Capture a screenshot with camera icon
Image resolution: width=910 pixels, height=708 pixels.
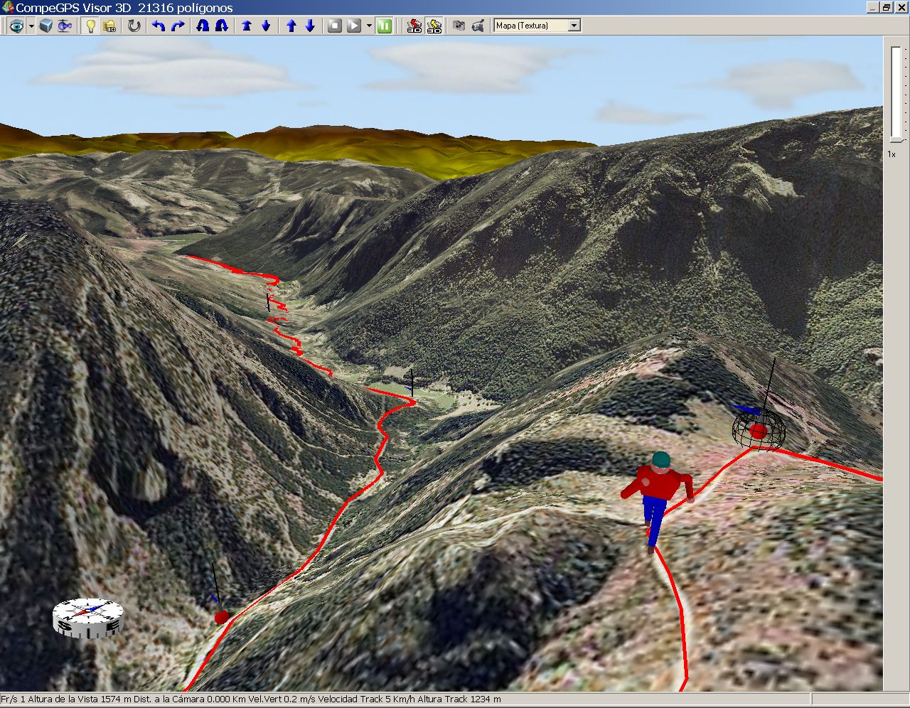[x=459, y=26]
